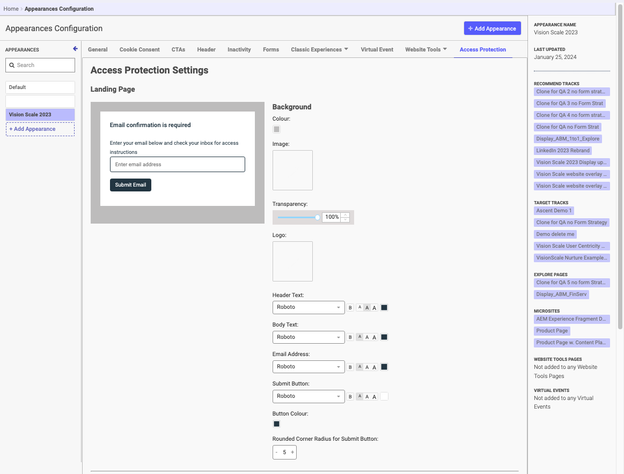Change the Body Text colour swatch
This screenshot has width=624, height=474.
[384, 337]
